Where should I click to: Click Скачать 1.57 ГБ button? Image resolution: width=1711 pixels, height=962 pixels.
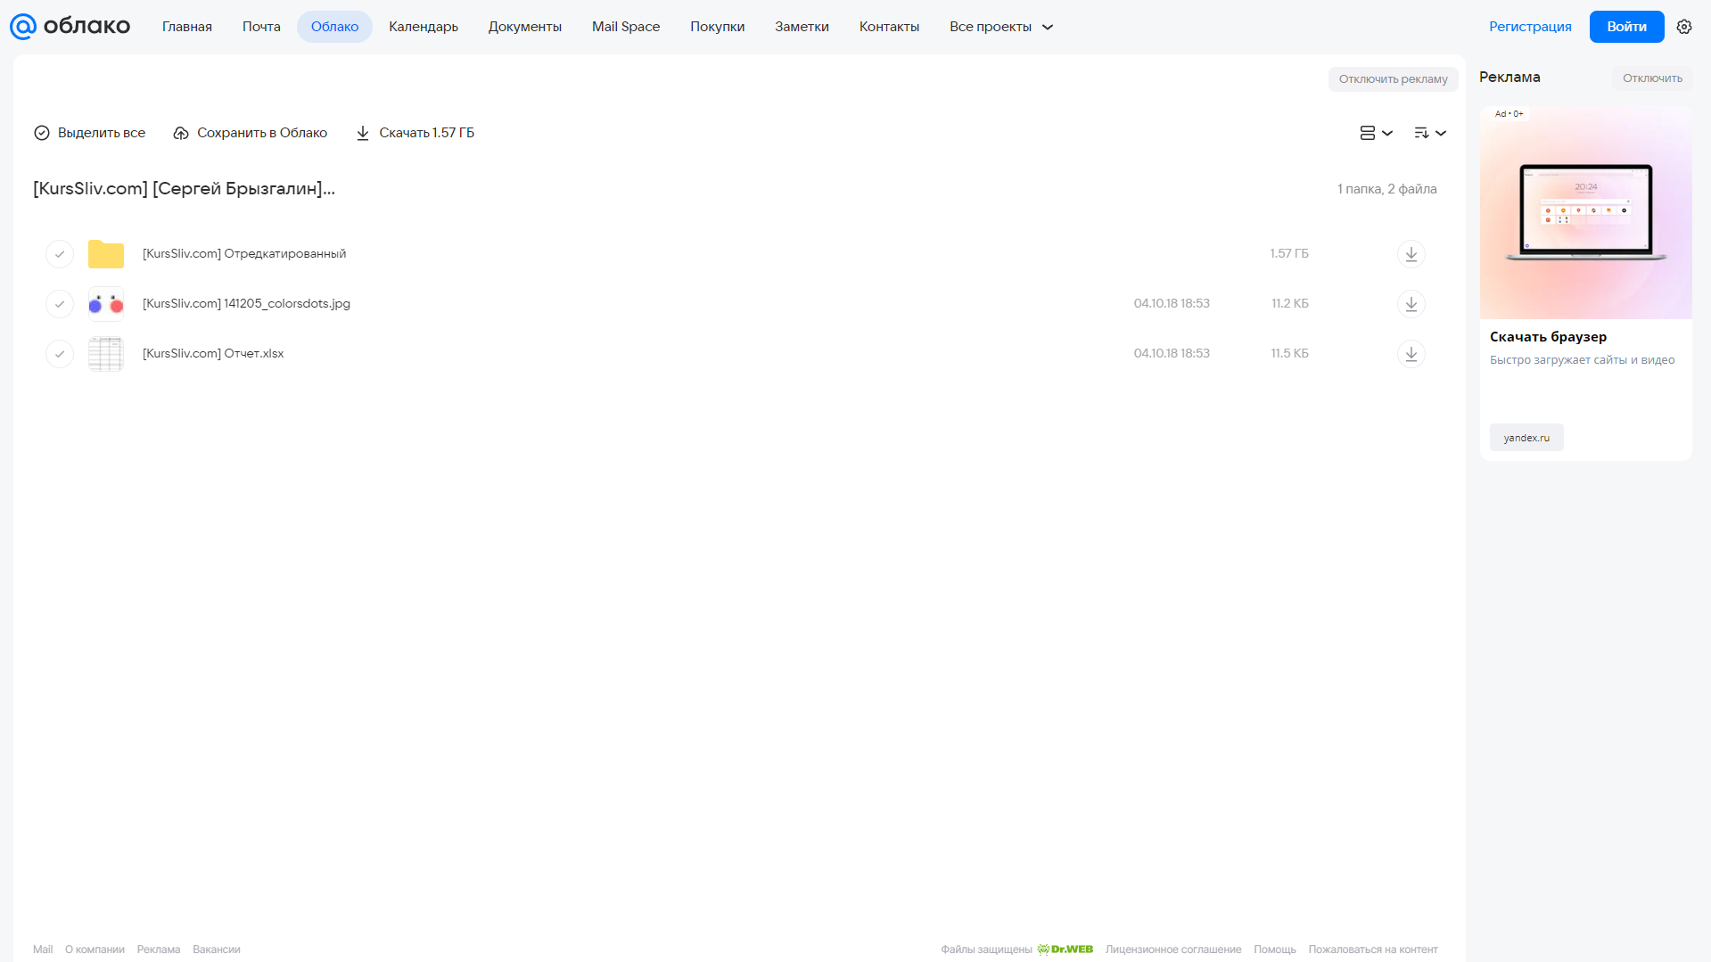pos(415,133)
